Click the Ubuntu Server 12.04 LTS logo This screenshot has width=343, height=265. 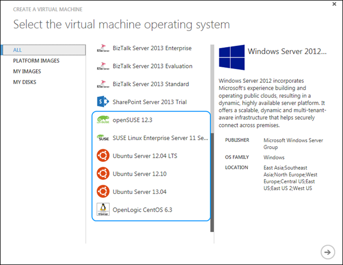point(103,155)
